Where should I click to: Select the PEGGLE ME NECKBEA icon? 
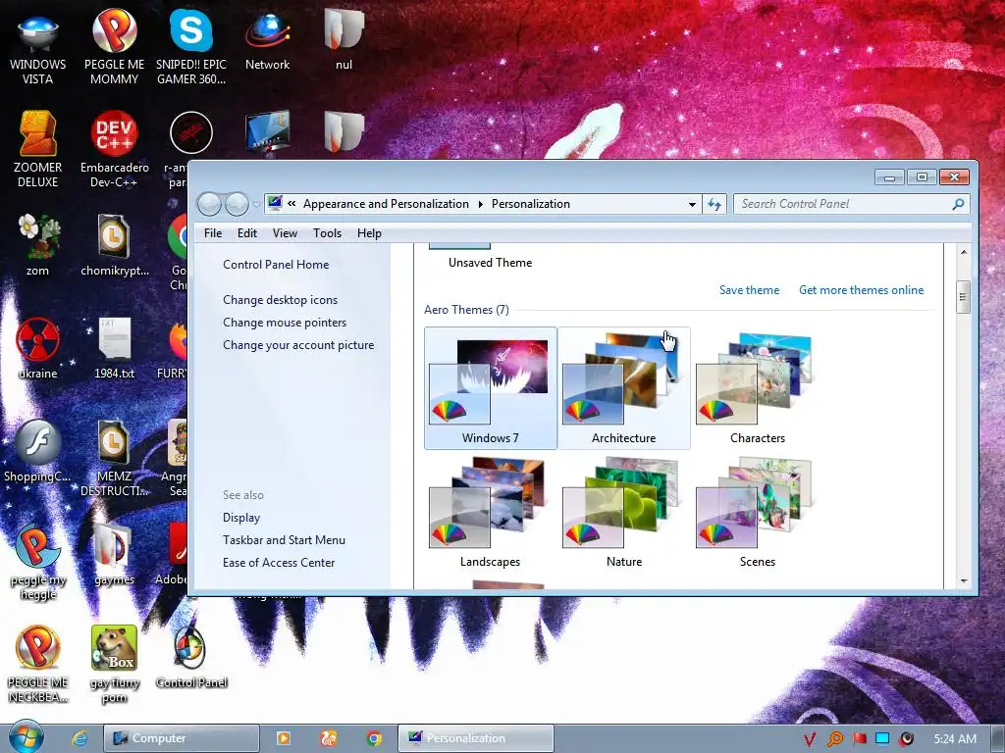click(x=38, y=665)
